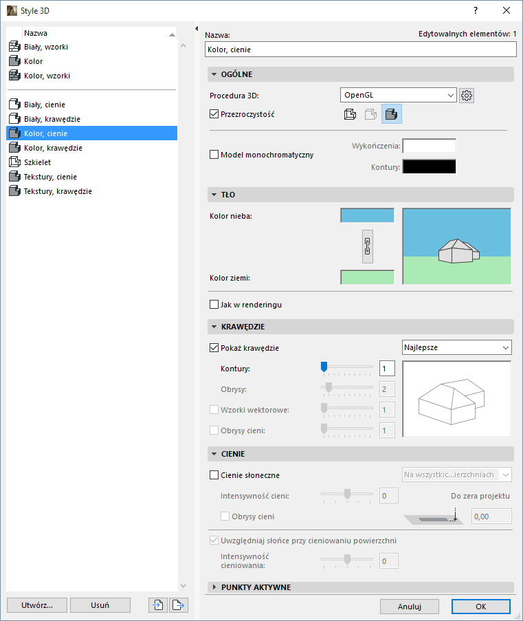Click the Kontury slider handle
This screenshot has height=621, width=523.
pyautogui.click(x=324, y=367)
